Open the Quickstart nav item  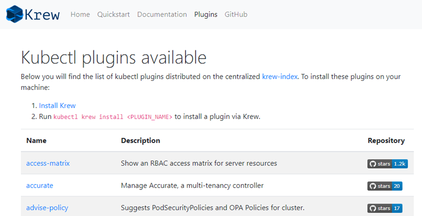[x=113, y=14]
